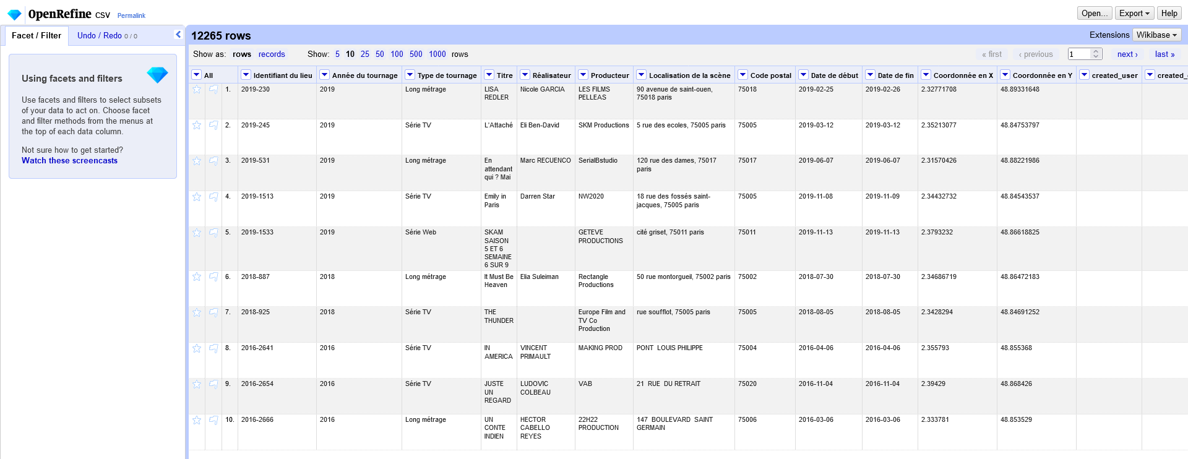Open the Réalisateur column dropdown arrow
Screen dimensions: 1188x459
point(525,75)
